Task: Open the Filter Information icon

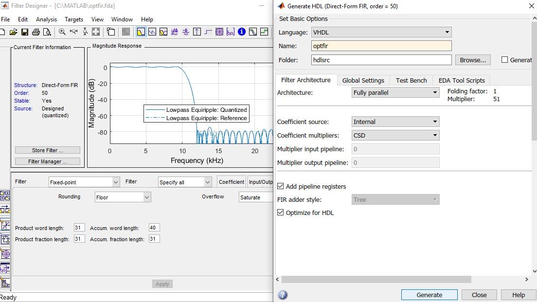Action: pyautogui.click(x=242, y=32)
